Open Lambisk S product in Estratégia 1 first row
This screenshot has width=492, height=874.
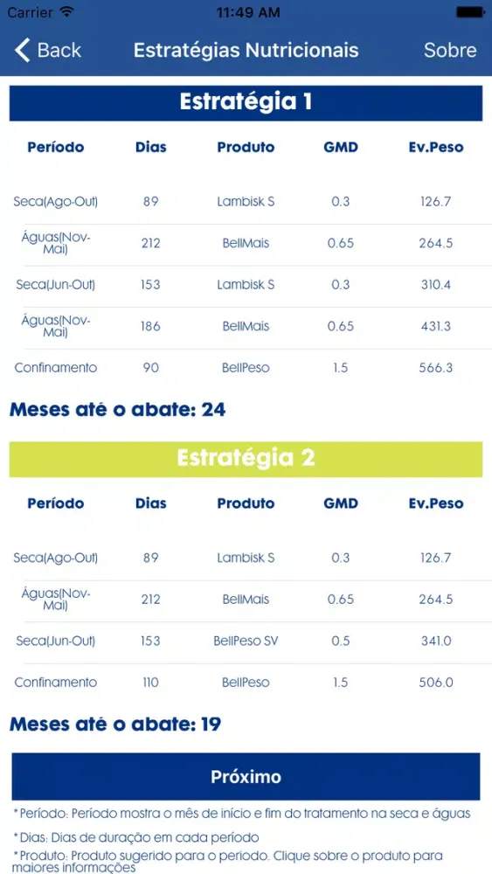click(x=246, y=201)
